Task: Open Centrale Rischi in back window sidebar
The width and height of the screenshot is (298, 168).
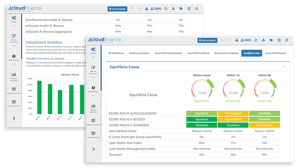Action: pyautogui.click(x=14, y=58)
